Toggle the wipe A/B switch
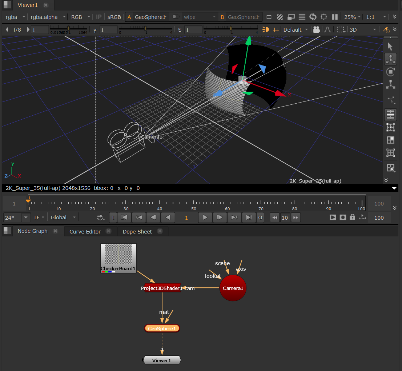Screen dimensions: 402x371 [x=176, y=17]
